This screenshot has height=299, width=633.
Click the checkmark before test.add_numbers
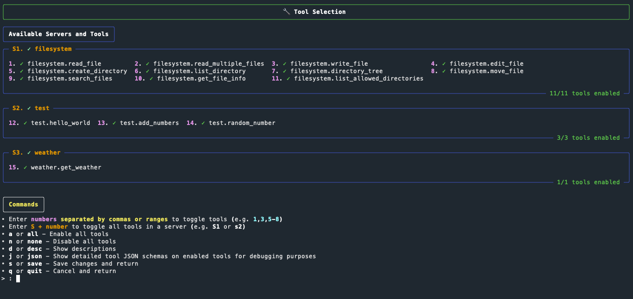point(114,123)
